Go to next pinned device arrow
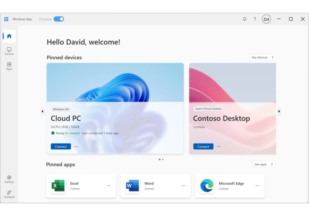309x216 pixels. (279, 111)
